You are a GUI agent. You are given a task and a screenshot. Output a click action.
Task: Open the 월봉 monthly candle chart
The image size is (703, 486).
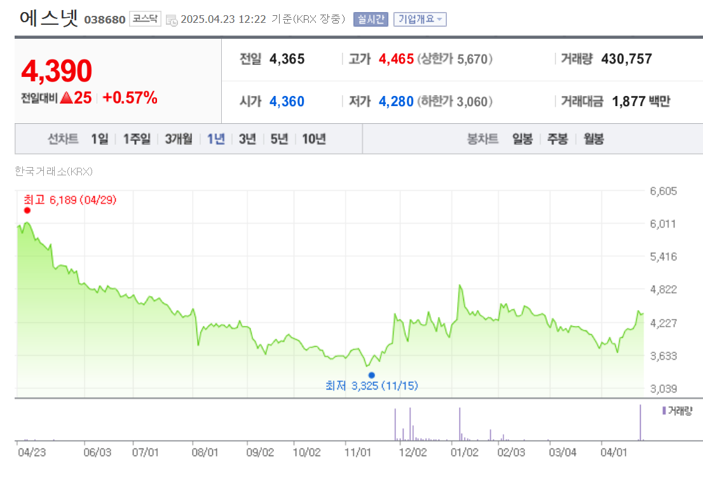pyautogui.click(x=593, y=139)
